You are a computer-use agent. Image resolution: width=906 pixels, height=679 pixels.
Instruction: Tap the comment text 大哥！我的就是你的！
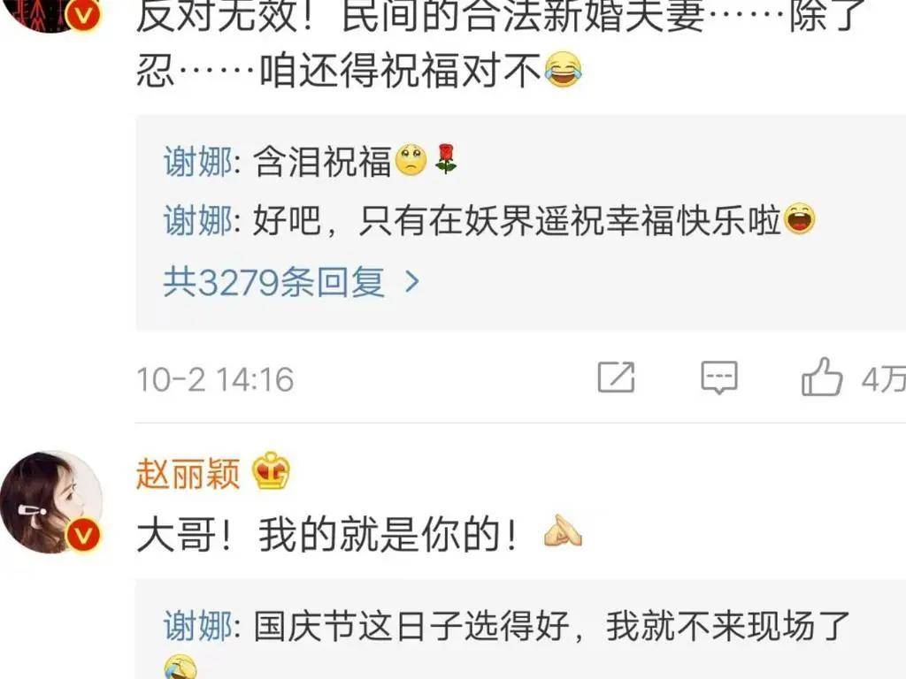click(327, 534)
